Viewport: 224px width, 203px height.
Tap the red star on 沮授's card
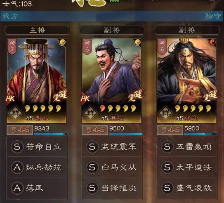(102, 108)
